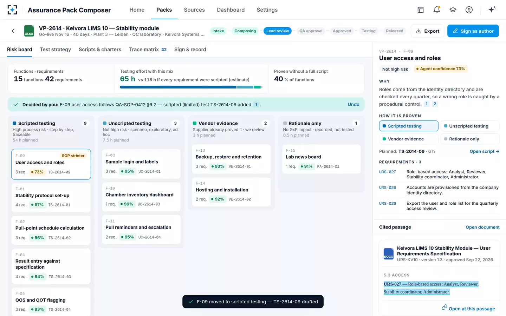
Task: Open Pull reminders and escalation card
Action: 141,229
